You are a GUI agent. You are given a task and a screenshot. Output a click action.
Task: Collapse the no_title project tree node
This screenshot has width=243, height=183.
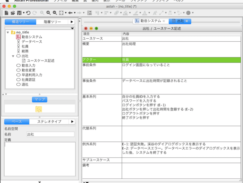pos(8,32)
